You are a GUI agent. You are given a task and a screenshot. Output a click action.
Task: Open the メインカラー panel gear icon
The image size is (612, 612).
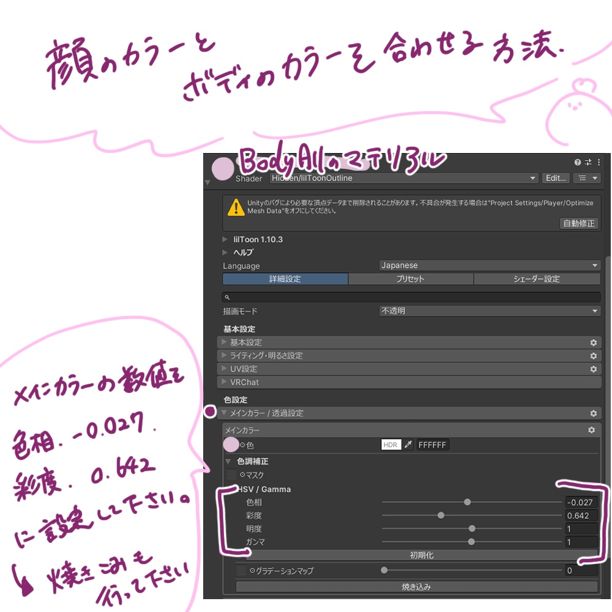click(591, 430)
